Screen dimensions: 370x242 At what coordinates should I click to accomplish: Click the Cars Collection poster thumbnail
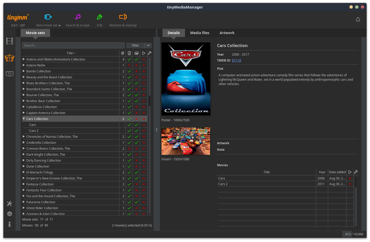click(x=186, y=79)
